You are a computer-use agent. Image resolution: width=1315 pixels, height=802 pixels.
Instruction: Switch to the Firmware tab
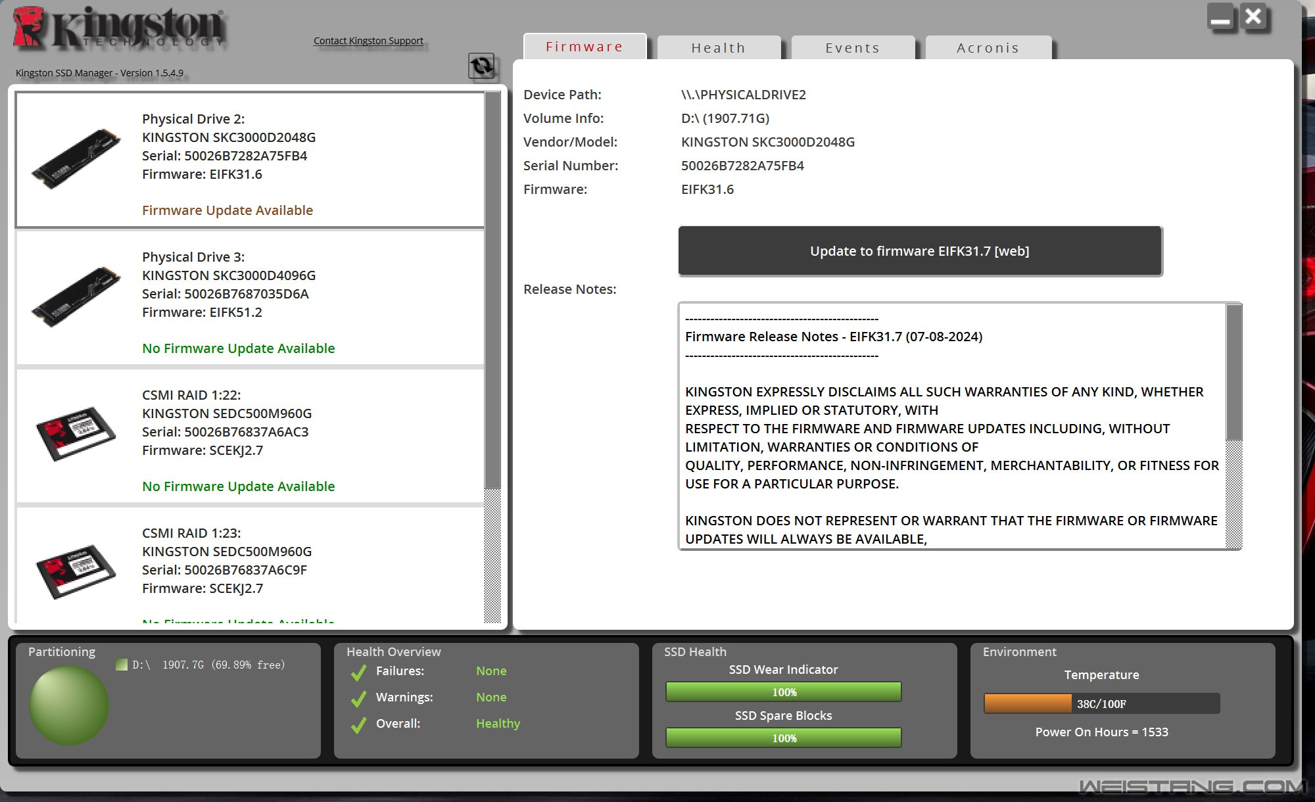[585, 47]
